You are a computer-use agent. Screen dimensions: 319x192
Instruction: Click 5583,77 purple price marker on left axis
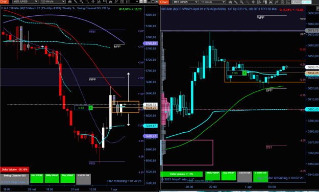tap(150, 136)
